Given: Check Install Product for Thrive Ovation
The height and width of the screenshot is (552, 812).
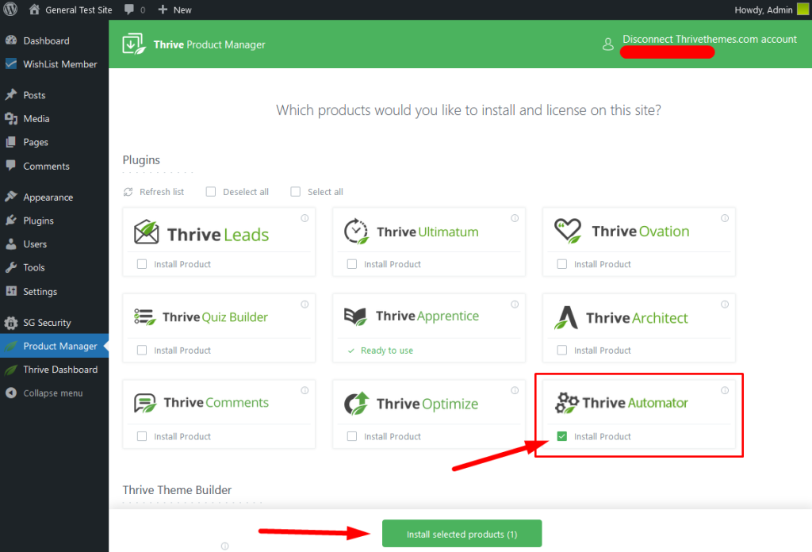Looking at the screenshot, I should tap(562, 264).
